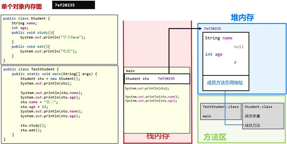Screen dimensions: 287x144
Task: Click 'Student stu = new Student();' line
Action: (x=50, y=79)
